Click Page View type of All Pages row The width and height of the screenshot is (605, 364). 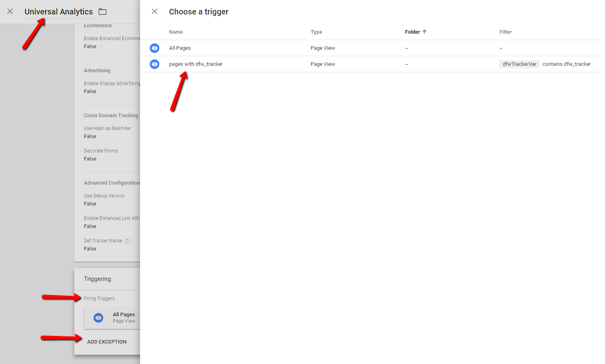click(x=323, y=48)
